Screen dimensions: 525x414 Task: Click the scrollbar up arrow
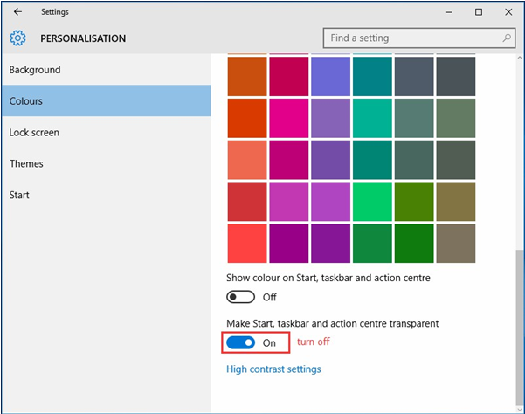click(519, 58)
